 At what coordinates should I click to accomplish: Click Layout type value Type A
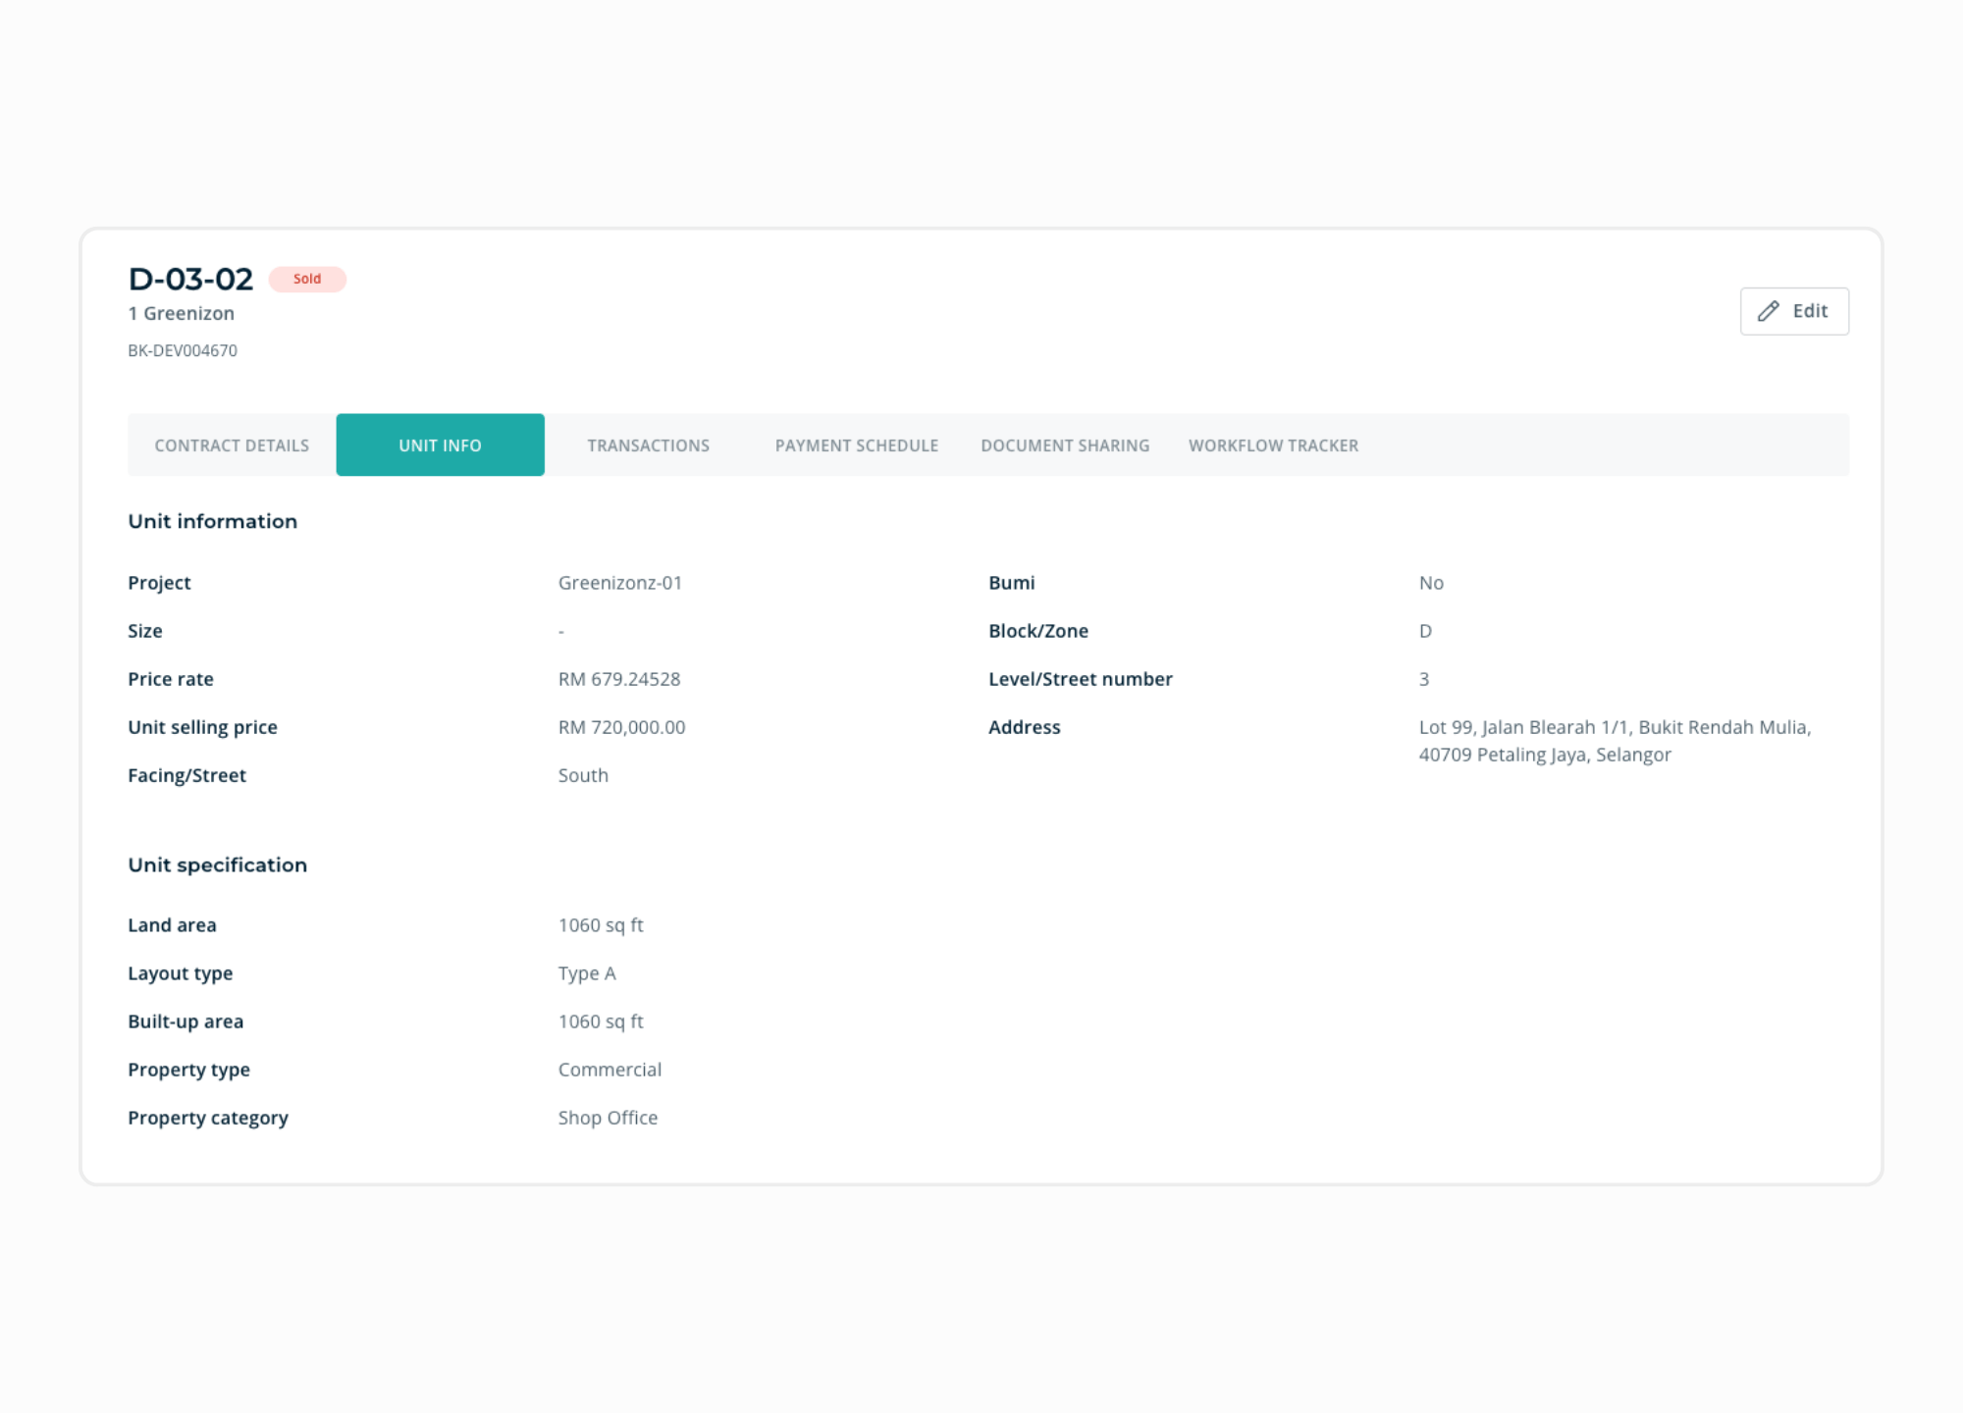(587, 973)
